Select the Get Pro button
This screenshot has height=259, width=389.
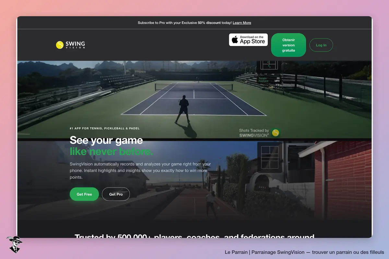[116, 194]
